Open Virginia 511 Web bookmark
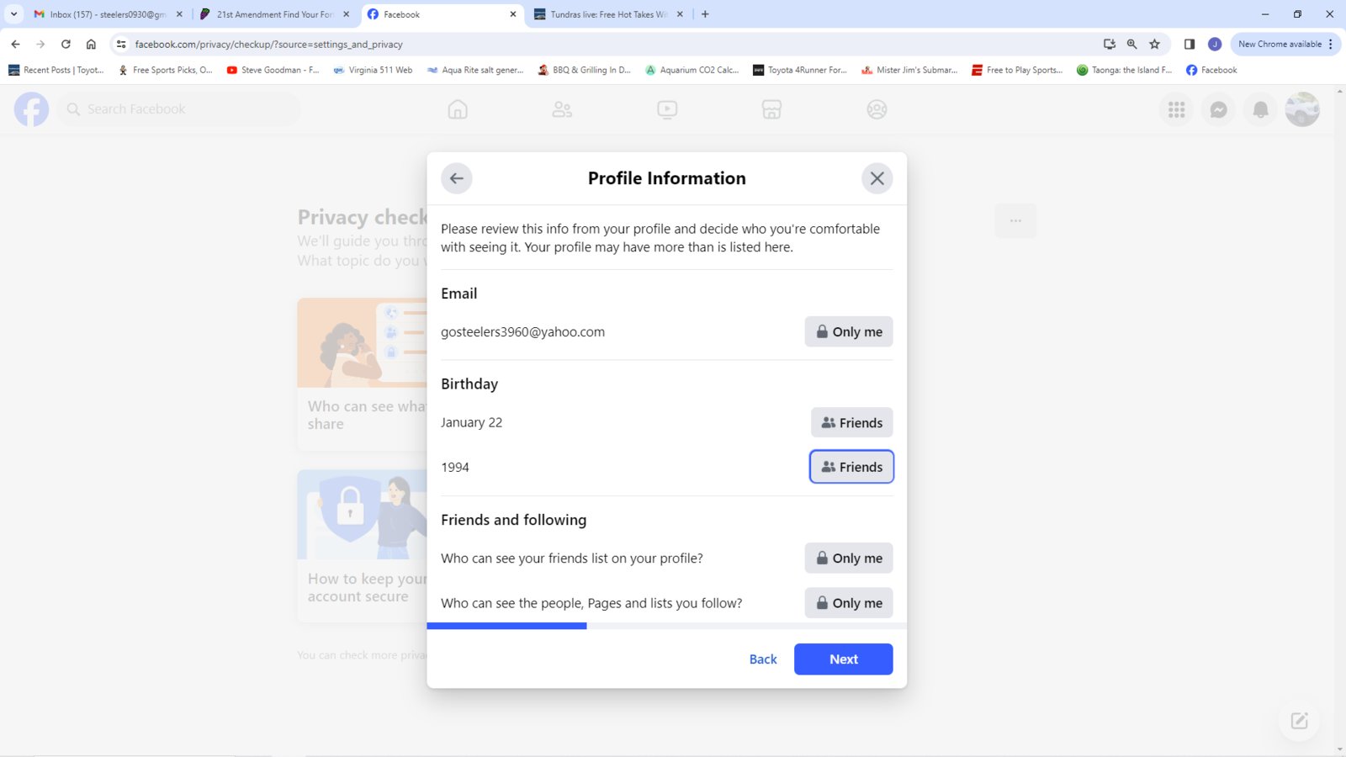Image resolution: width=1346 pixels, height=757 pixels. point(373,70)
